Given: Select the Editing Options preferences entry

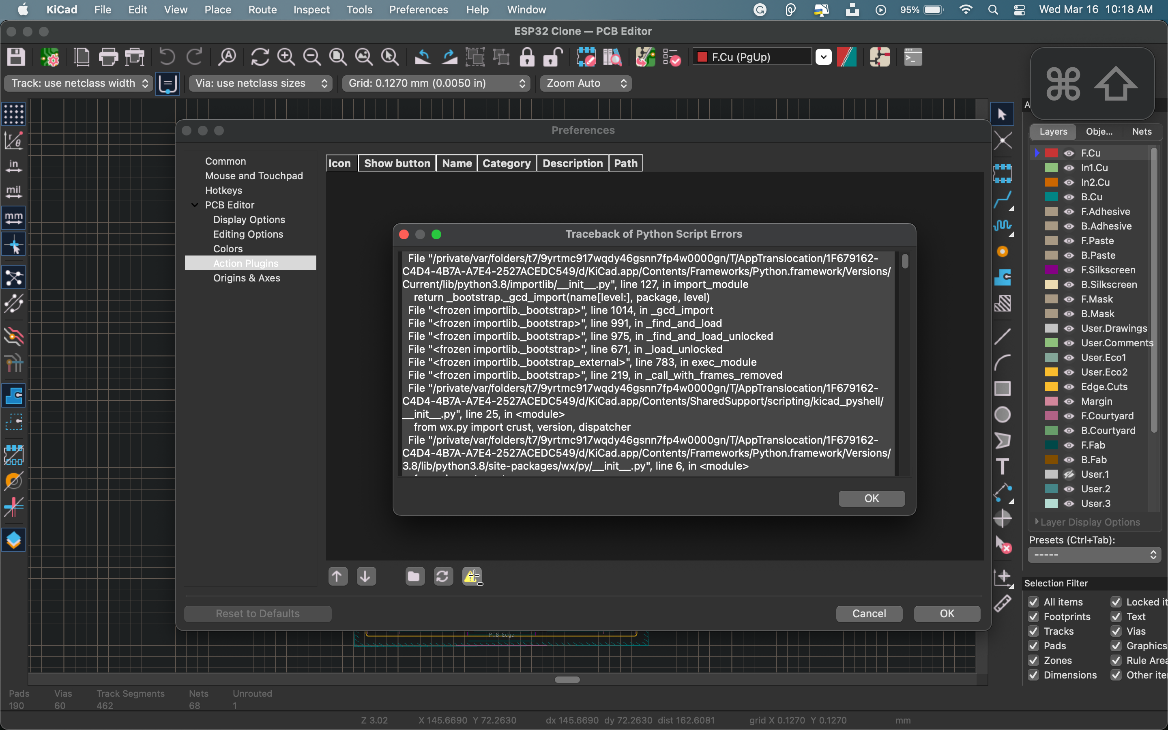Looking at the screenshot, I should (x=248, y=234).
